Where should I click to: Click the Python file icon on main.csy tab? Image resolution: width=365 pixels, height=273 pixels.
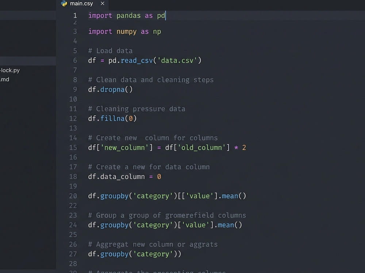coord(64,4)
